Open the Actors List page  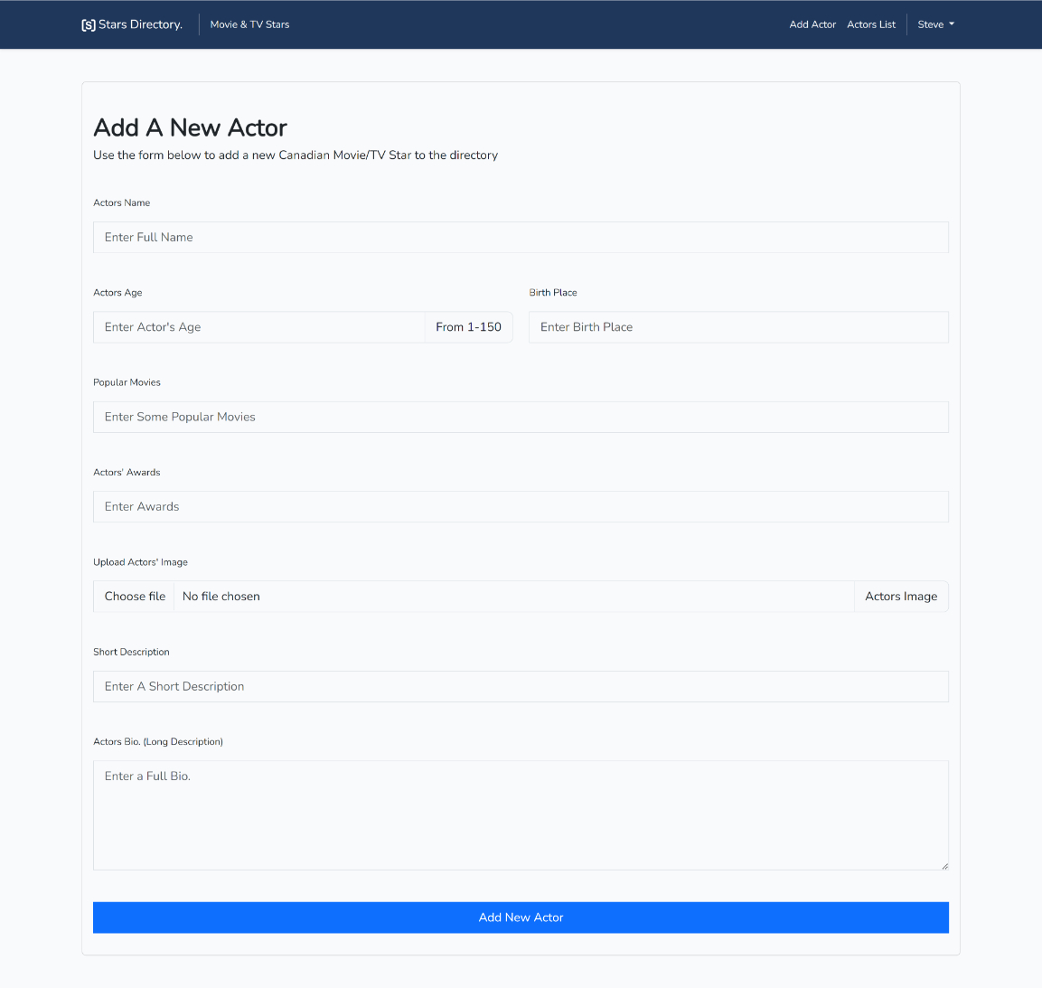(x=870, y=24)
